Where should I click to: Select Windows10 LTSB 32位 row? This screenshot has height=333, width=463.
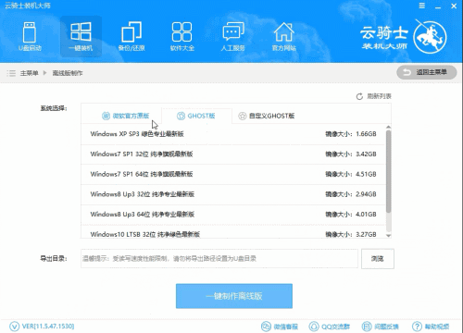point(233,232)
